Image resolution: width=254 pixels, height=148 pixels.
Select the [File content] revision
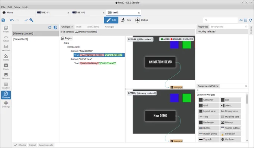coord(35,39)
